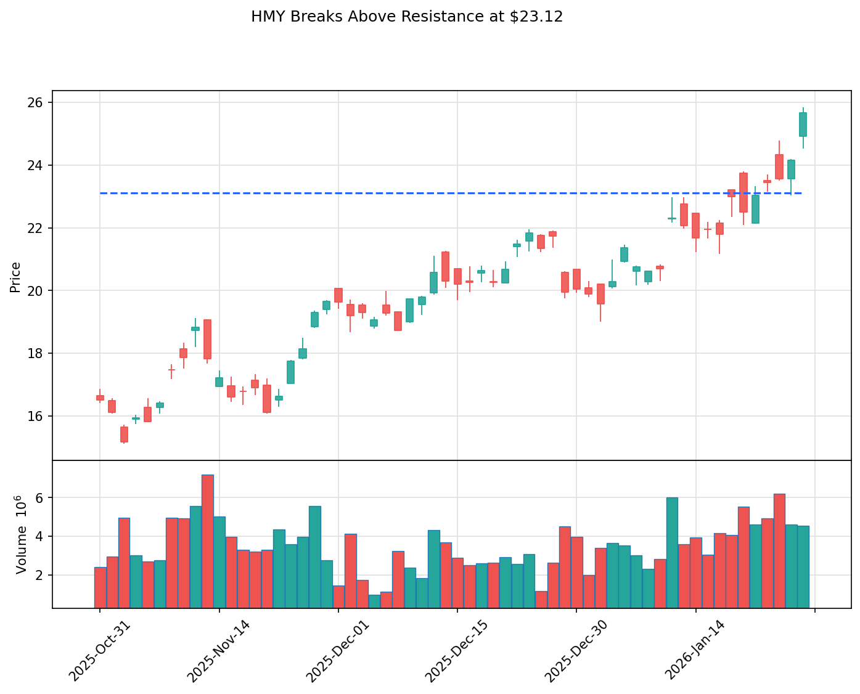Click the '2025-Dec-01' date label
Screen dimensions: 860x694
[338, 650]
